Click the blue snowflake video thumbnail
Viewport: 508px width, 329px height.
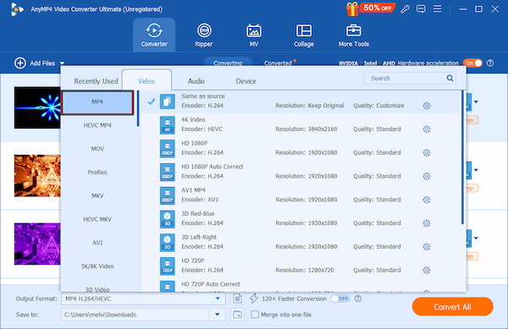click(37, 107)
